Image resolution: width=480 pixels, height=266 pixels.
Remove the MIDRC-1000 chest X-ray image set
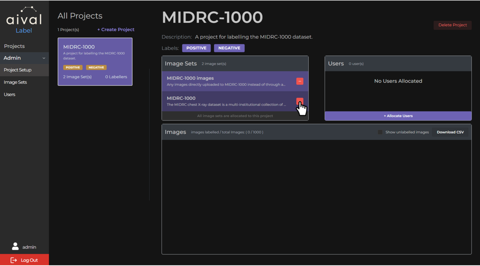[300, 101]
